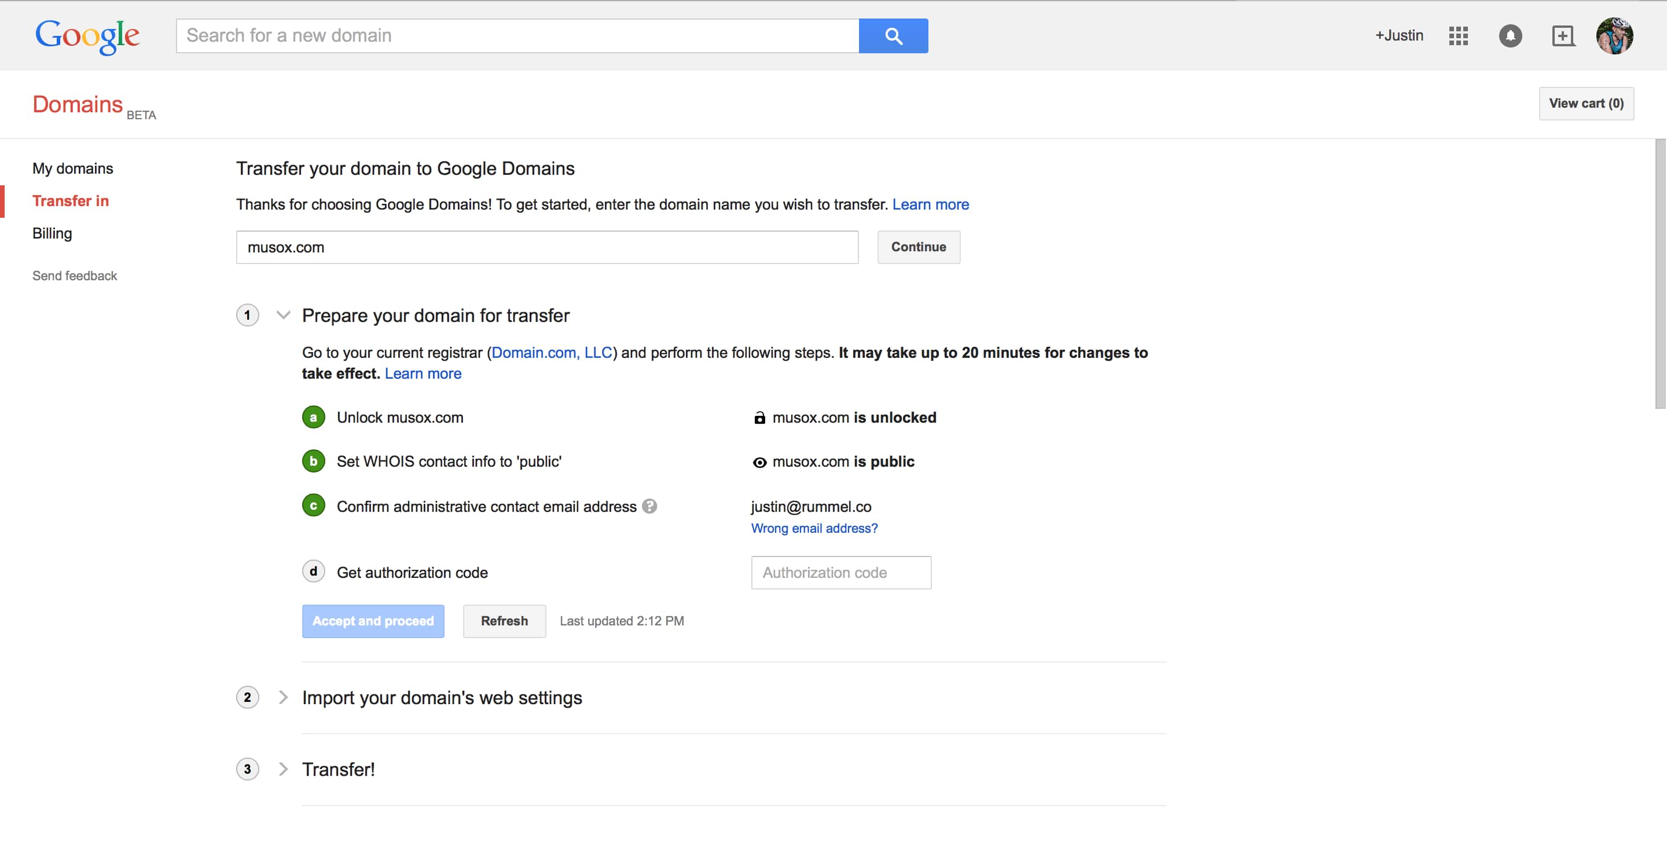Image resolution: width=1667 pixels, height=842 pixels.
Task: Click Import your domain's web settings heading
Action: click(442, 697)
